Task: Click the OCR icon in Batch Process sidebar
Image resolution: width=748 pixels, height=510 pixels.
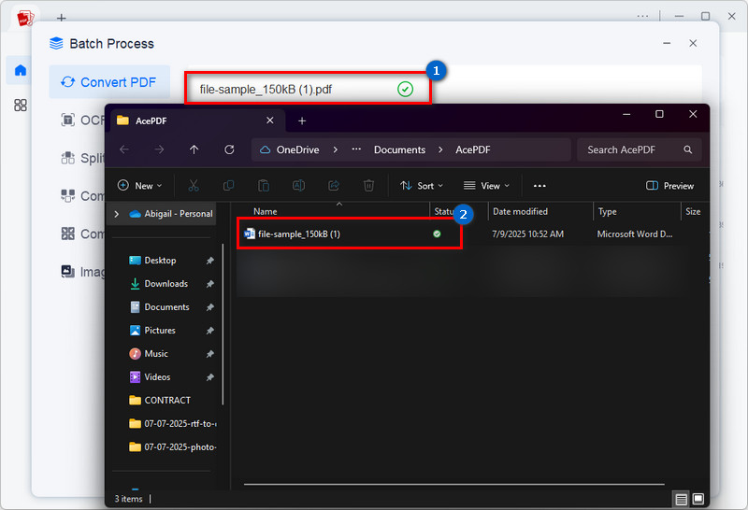Action: [67, 120]
